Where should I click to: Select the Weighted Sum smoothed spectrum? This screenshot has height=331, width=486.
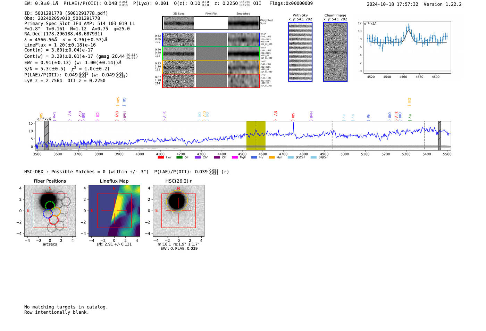coord(243,23)
